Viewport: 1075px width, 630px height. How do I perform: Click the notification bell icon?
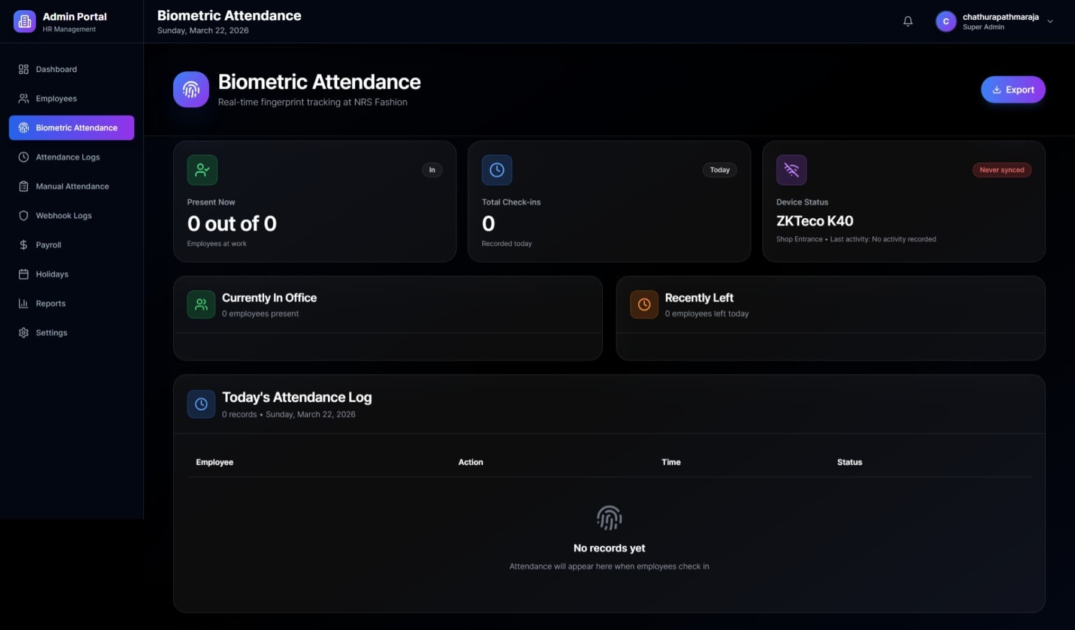pyautogui.click(x=907, y=21)
